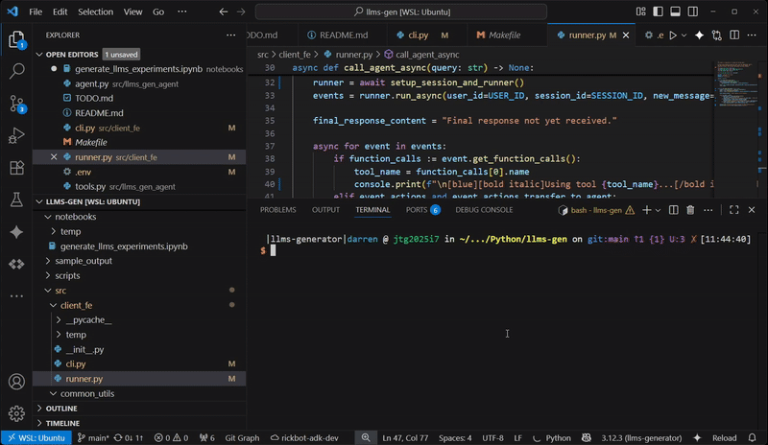Screen dimensions: 768x445
Task: Open the Selection menu
Action: (95, 12)
